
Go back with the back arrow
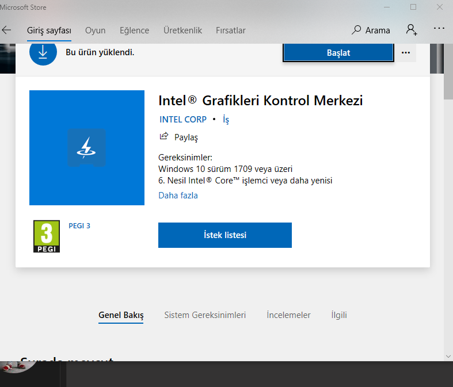pos(6,30)
